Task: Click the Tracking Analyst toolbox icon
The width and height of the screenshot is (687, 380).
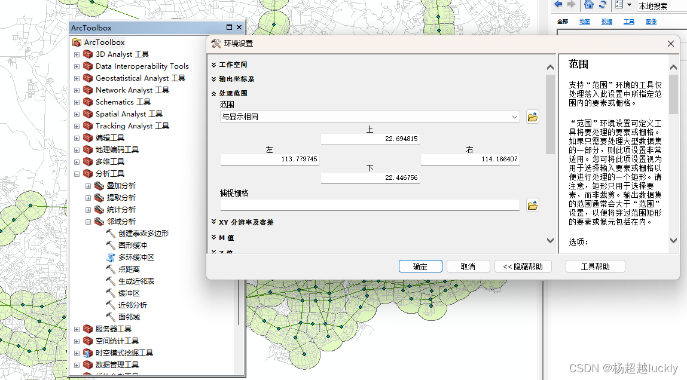Action: (88, 125)
